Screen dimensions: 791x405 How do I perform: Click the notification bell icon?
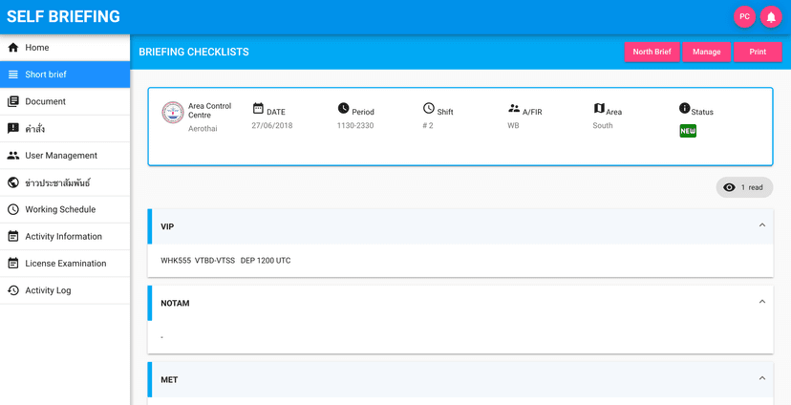click(x=771, y=16)
